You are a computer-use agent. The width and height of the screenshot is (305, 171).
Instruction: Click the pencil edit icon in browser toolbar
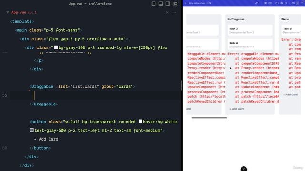(x=257, y=3)
